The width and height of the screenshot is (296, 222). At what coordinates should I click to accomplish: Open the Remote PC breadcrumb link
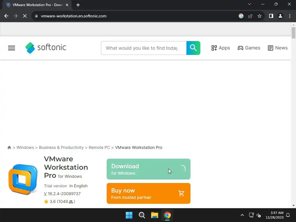point(99,147)
